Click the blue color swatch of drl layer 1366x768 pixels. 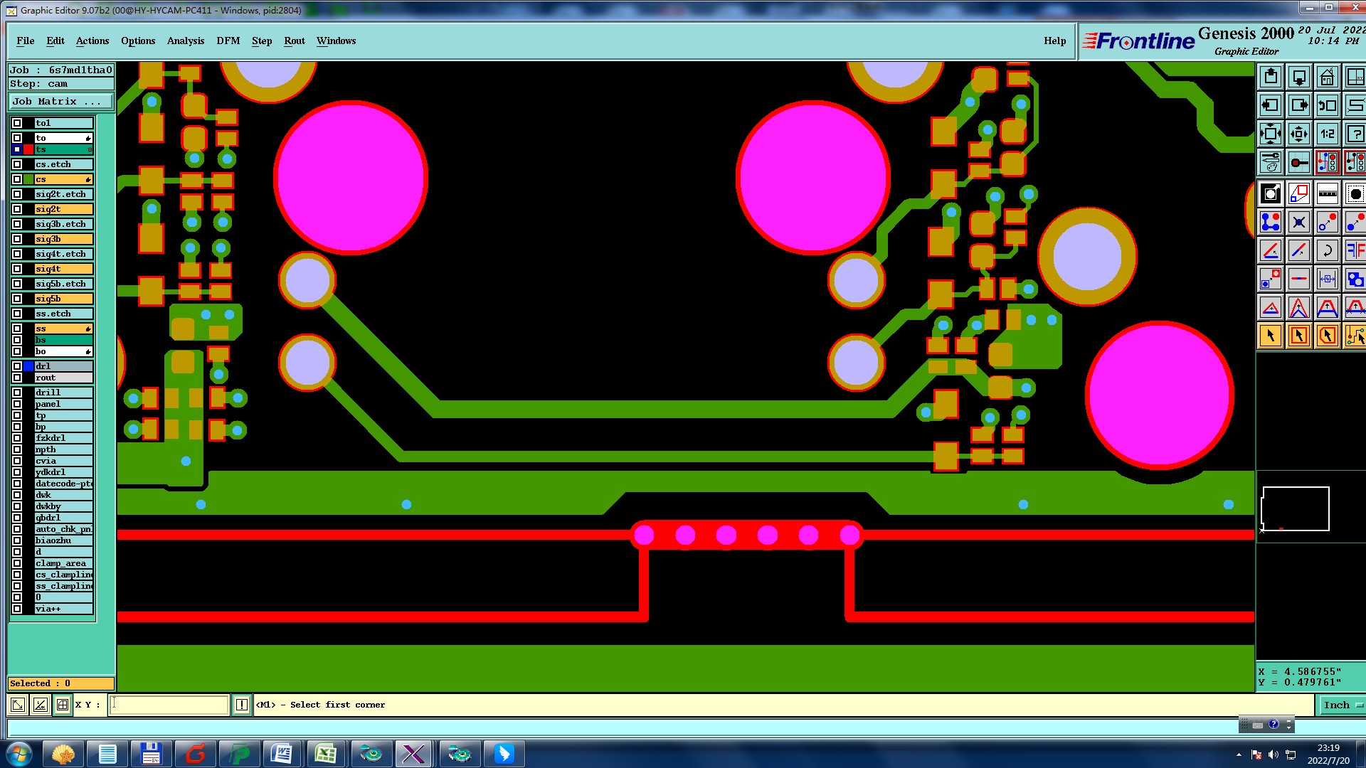[x=28, y=366]
